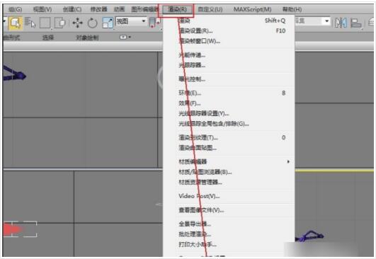Activate the Select and Move tool
Image resolution: width=376 pixels, height=259 pixels.
(x=77, y=23)
